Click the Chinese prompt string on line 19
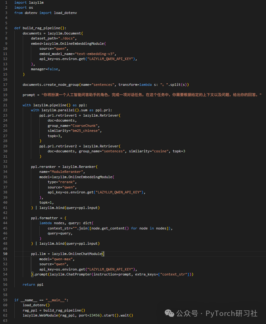The height and width of the screenshot is (324, 266). (x=152, y=95)
